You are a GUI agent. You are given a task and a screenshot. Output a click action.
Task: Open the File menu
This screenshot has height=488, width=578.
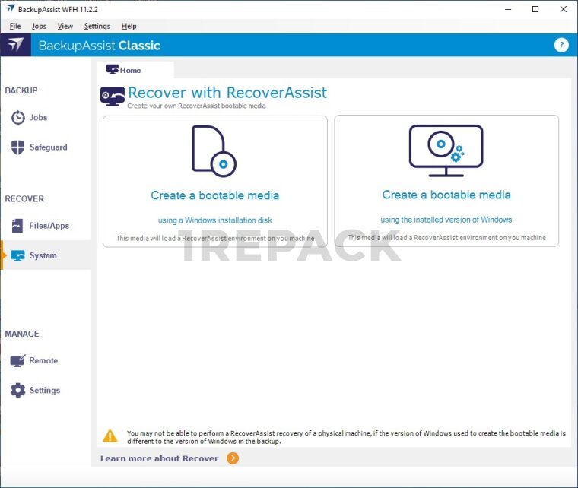point(15,26)
